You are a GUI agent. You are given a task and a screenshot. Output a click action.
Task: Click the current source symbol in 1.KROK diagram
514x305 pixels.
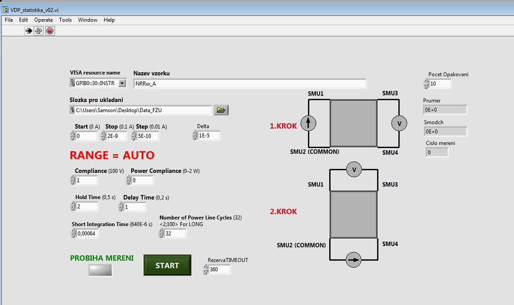tap(308, 123)
